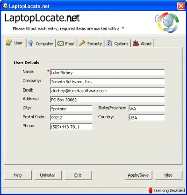The width and height of the screenshot is (187, 195).
Task: Close the LaptopLocate.net window
Action: [181, 6]
